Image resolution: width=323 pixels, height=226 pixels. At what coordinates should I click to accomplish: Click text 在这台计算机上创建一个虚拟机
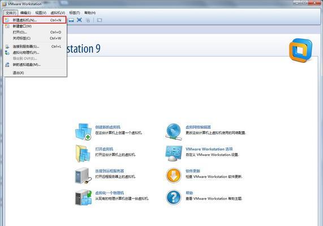point(118,133)
